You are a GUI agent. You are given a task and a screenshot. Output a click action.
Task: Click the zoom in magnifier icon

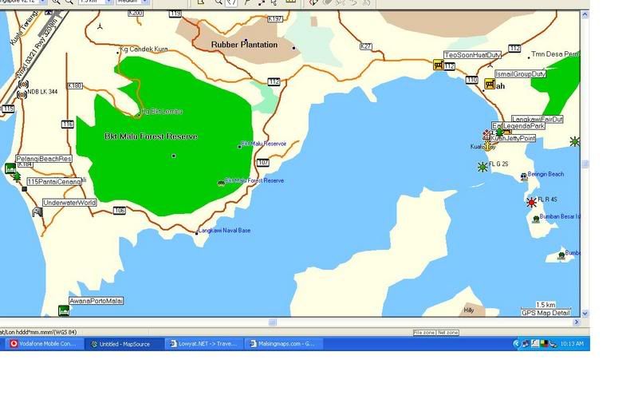tap(56, 2)
